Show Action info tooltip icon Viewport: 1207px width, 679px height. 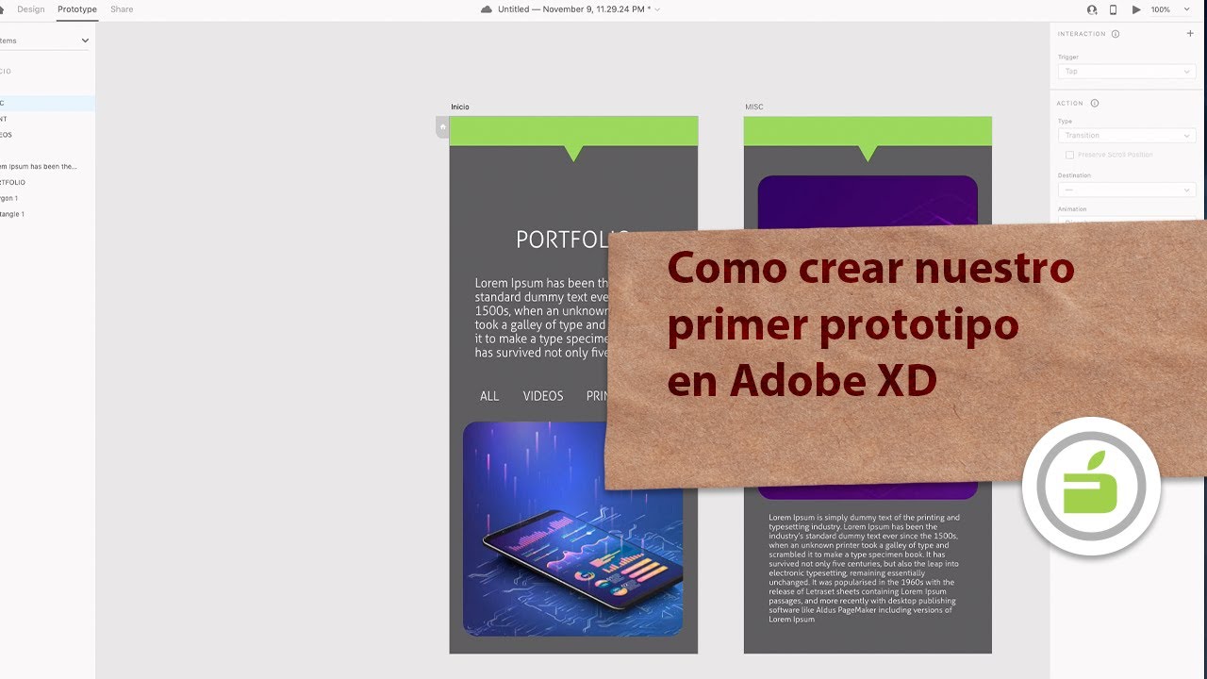coord(1095,103)
